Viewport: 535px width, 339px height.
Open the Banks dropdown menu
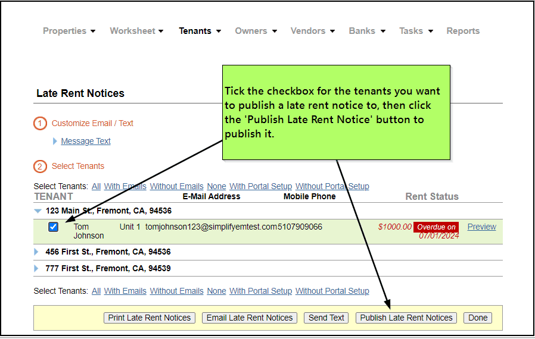pyautogui.click(x=367, y=31)
